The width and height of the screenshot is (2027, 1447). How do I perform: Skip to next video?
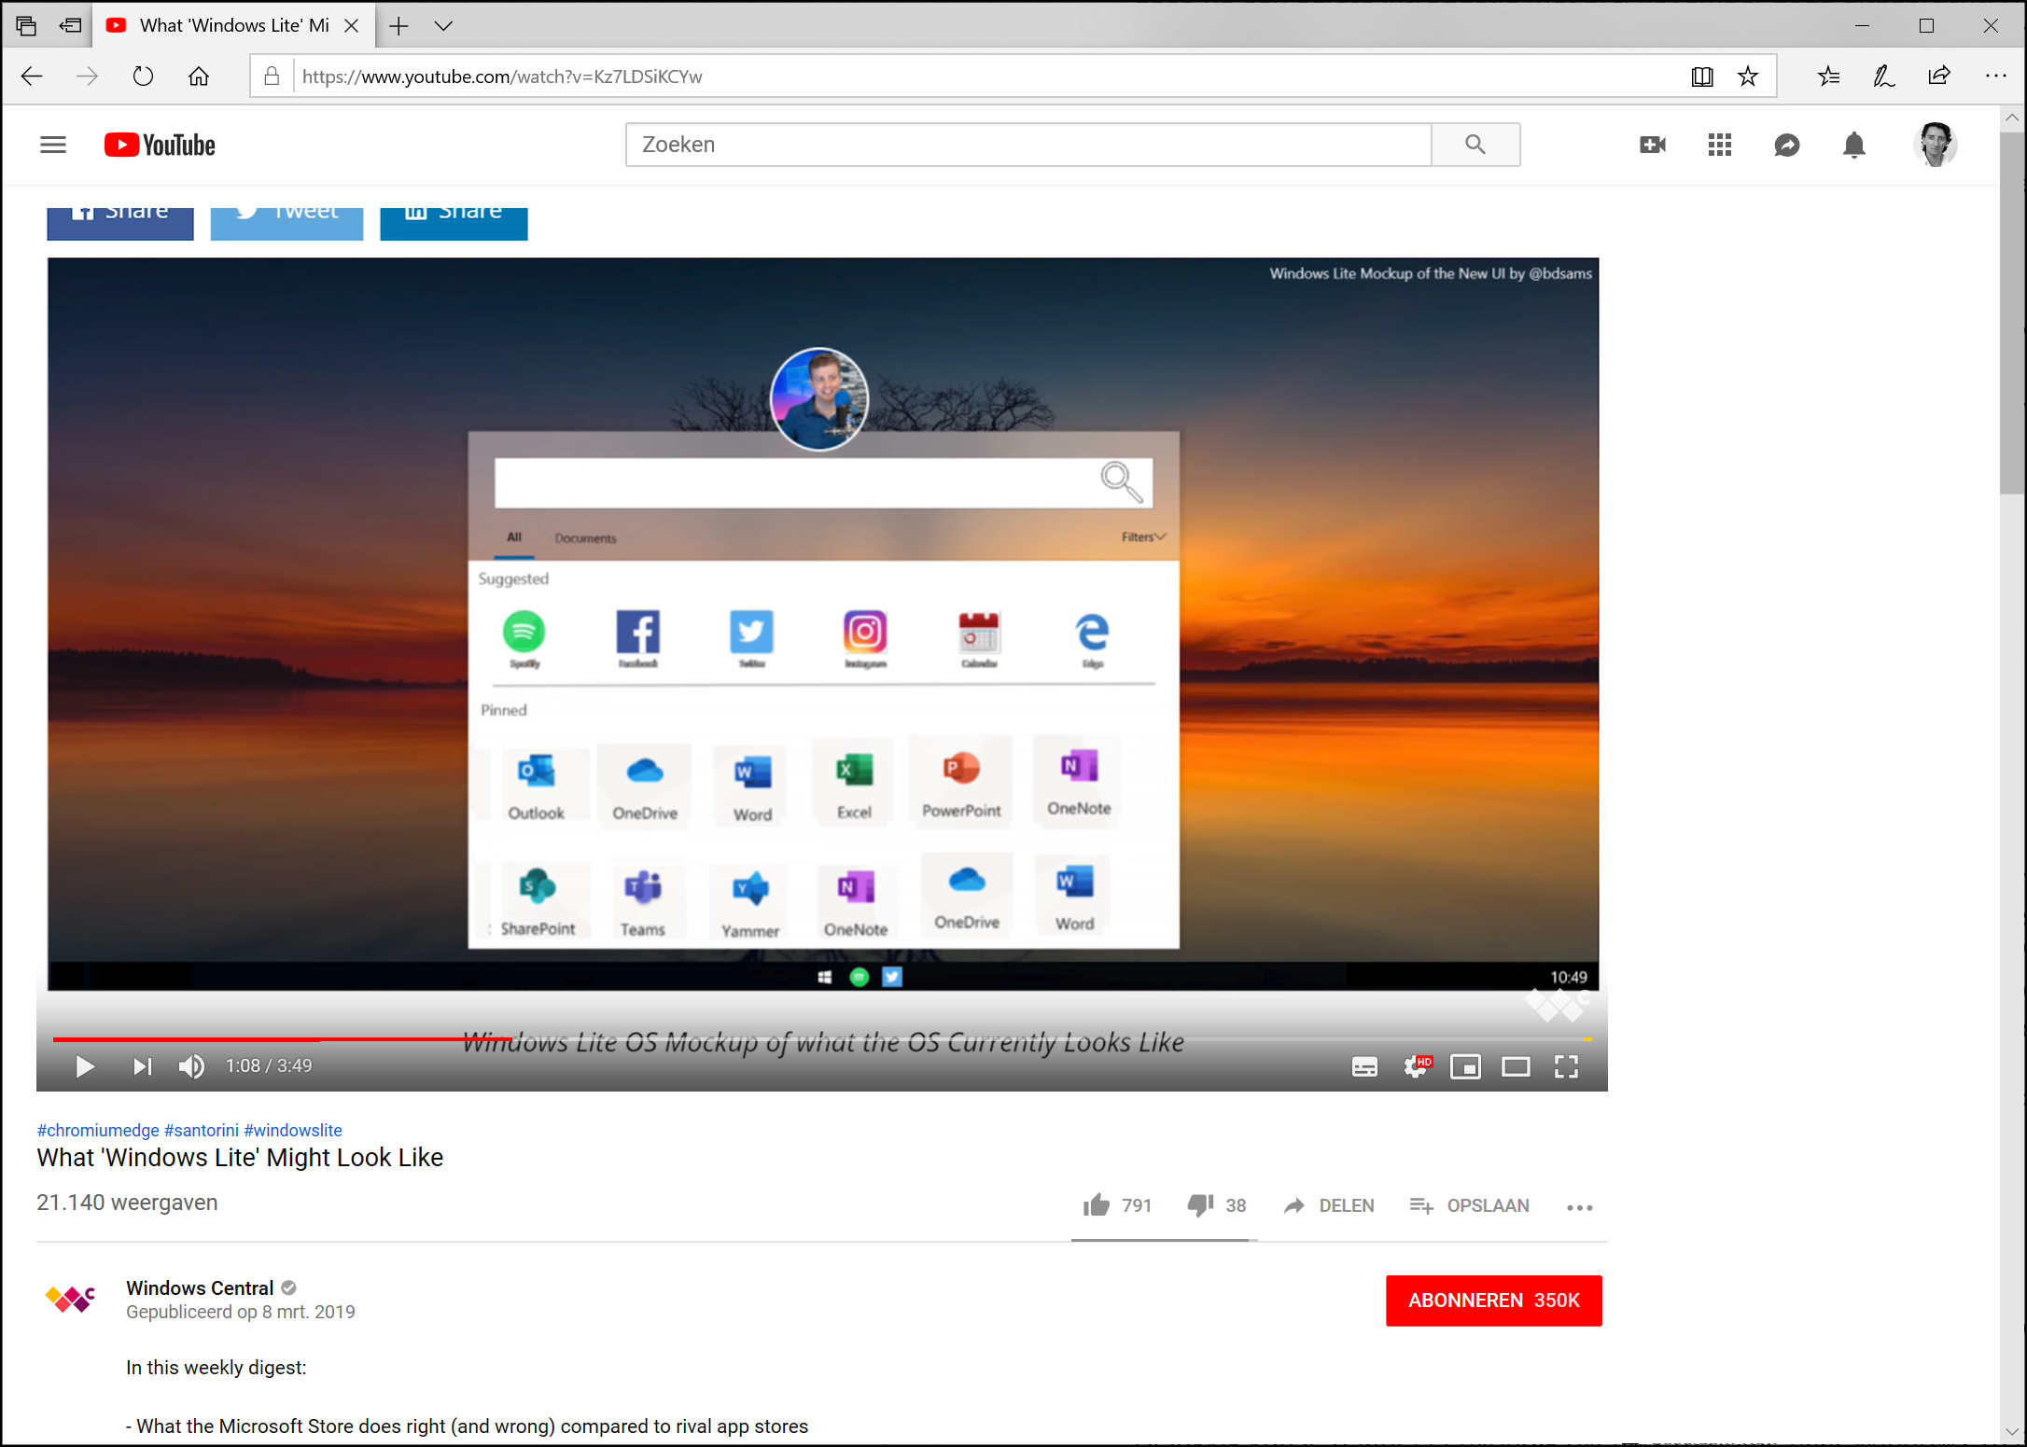point(142,1066)
